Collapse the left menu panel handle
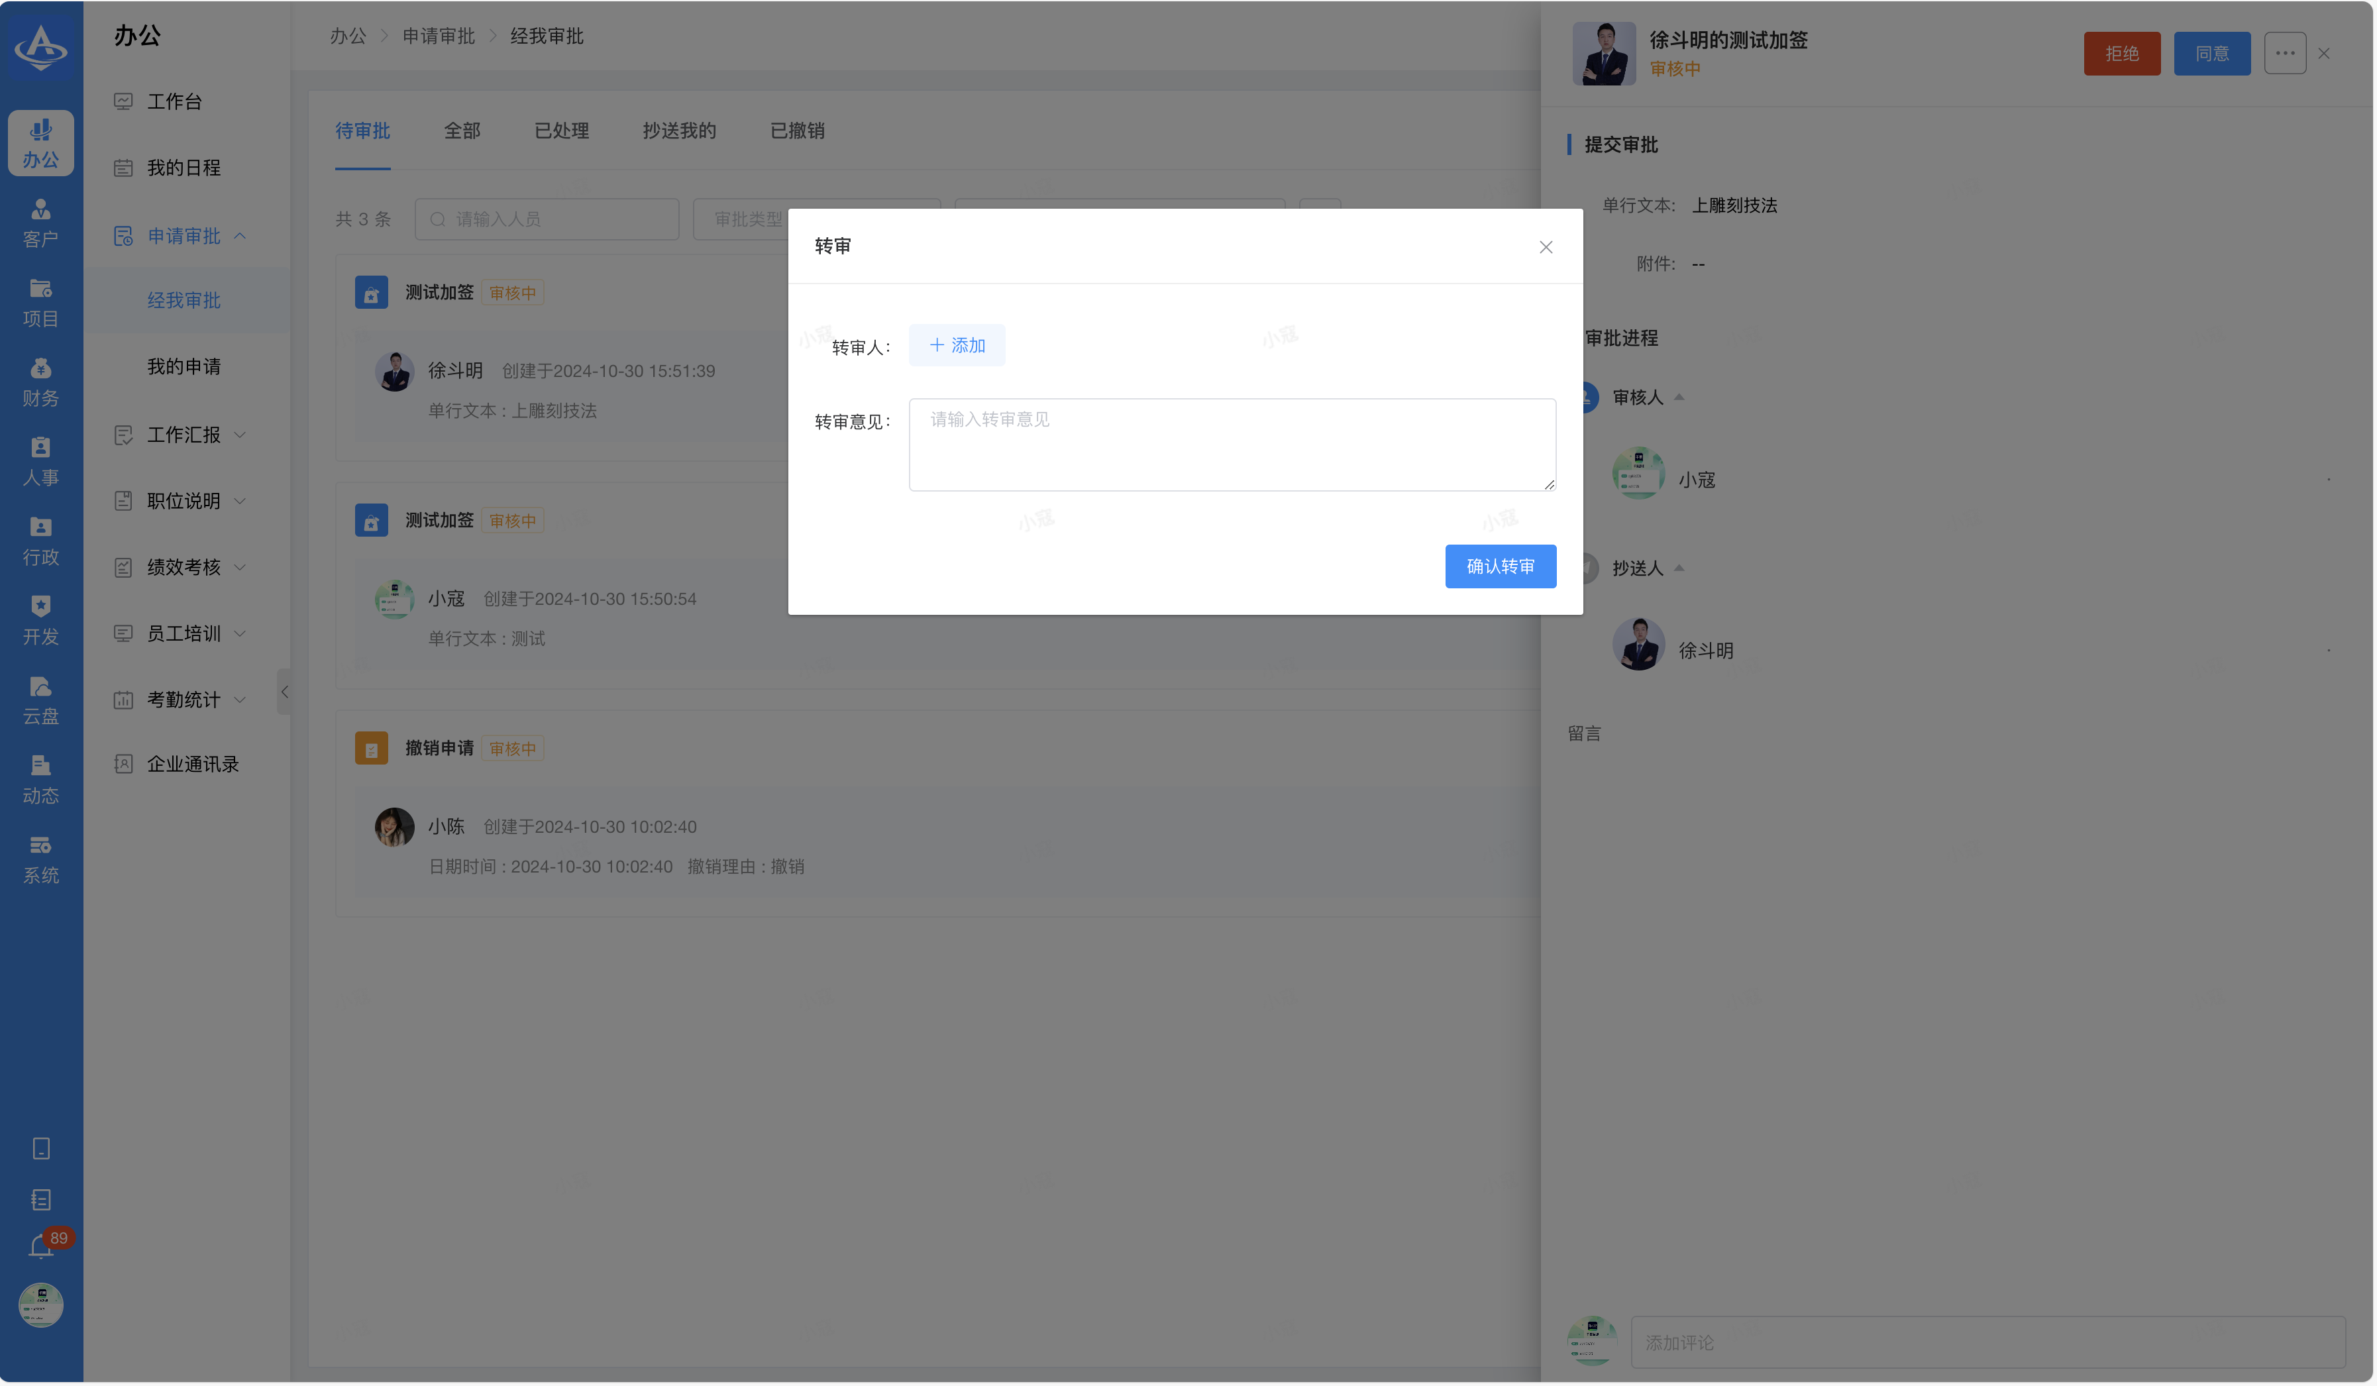Viewport: 2377px width, 1386px height. tap(284, 692)
